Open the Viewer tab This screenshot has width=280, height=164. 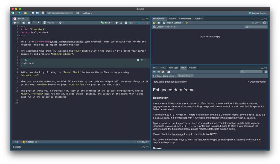[192, 68]
